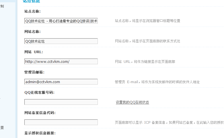This screenshot has height=138, width=224.
Task: Click the 网站备案信息代码 field label
Action: click(40, 113)
